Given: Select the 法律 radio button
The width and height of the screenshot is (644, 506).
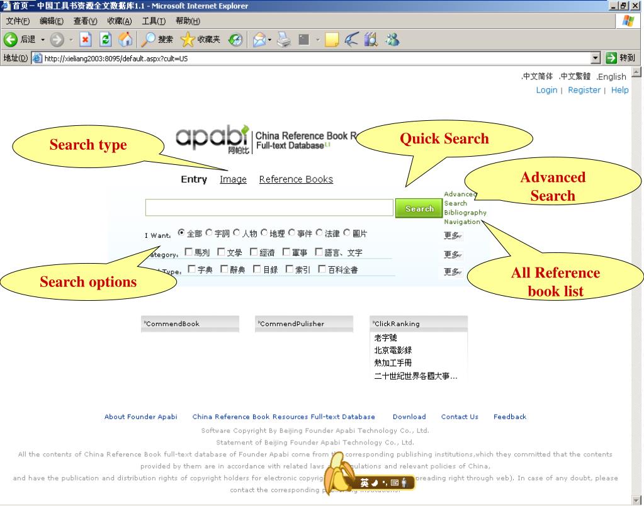Looking at the screenshot, I should click(319, 232).
